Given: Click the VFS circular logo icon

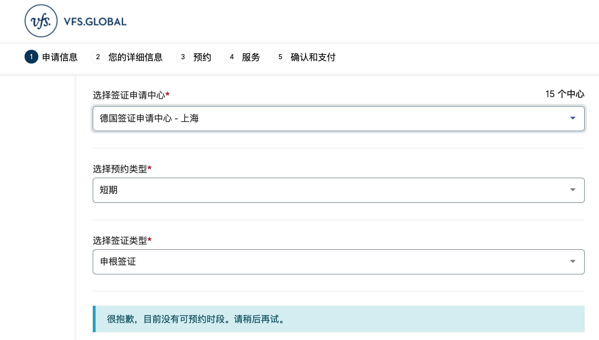Looking at the screenshot, I should [x=41, y=21].
